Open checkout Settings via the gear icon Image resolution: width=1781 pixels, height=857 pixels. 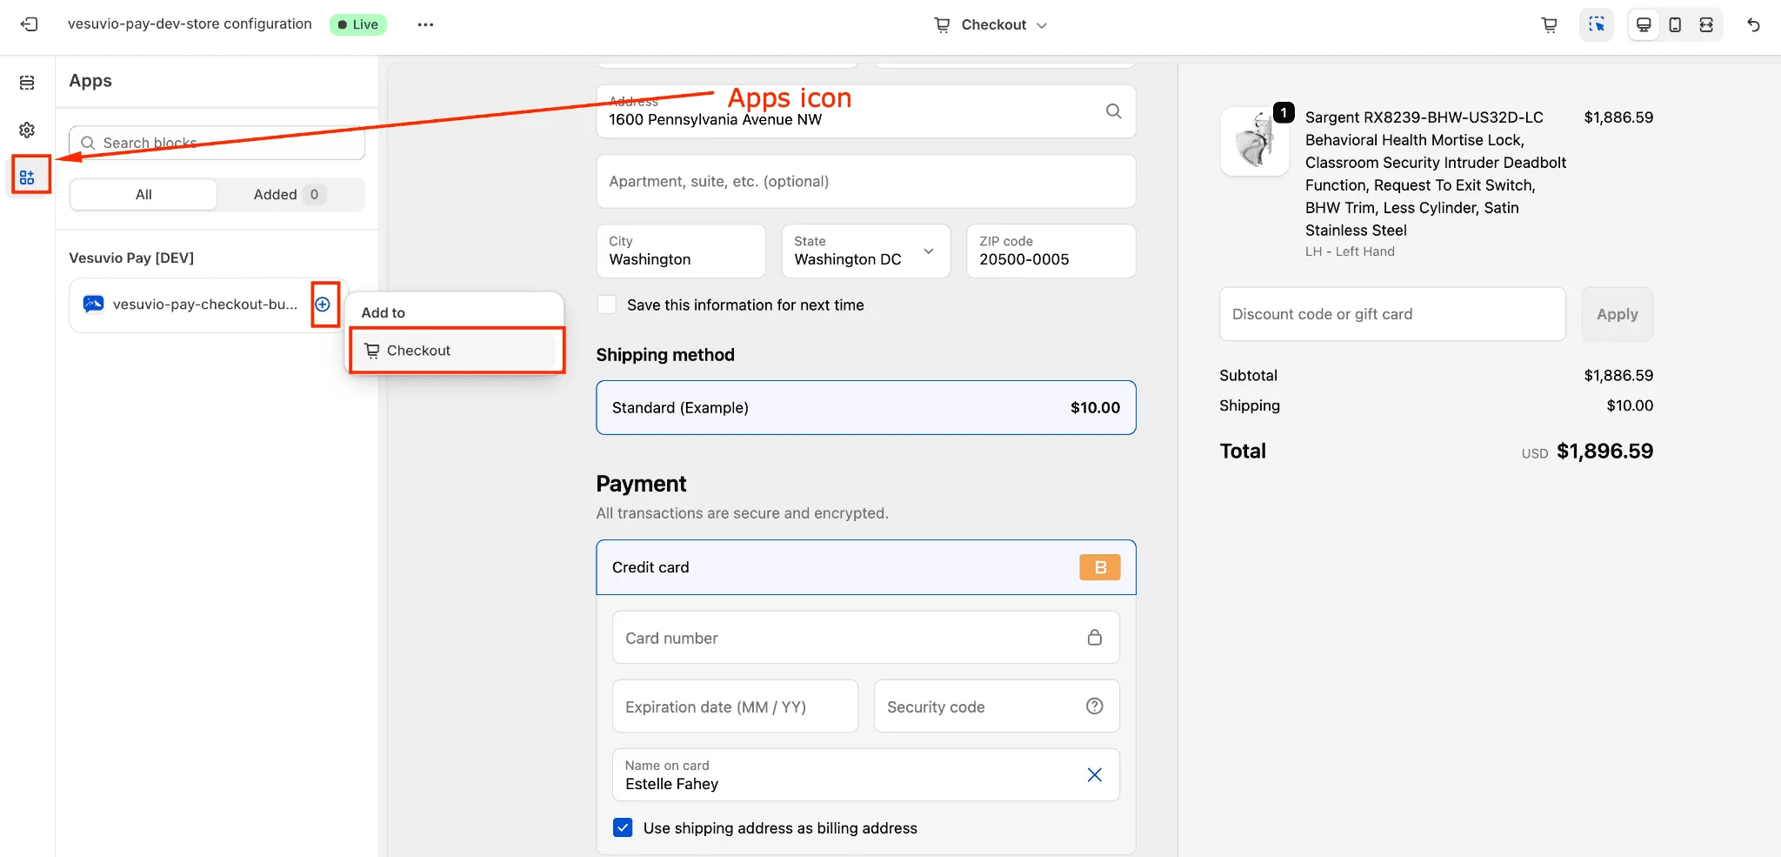[x=27, y=130]
